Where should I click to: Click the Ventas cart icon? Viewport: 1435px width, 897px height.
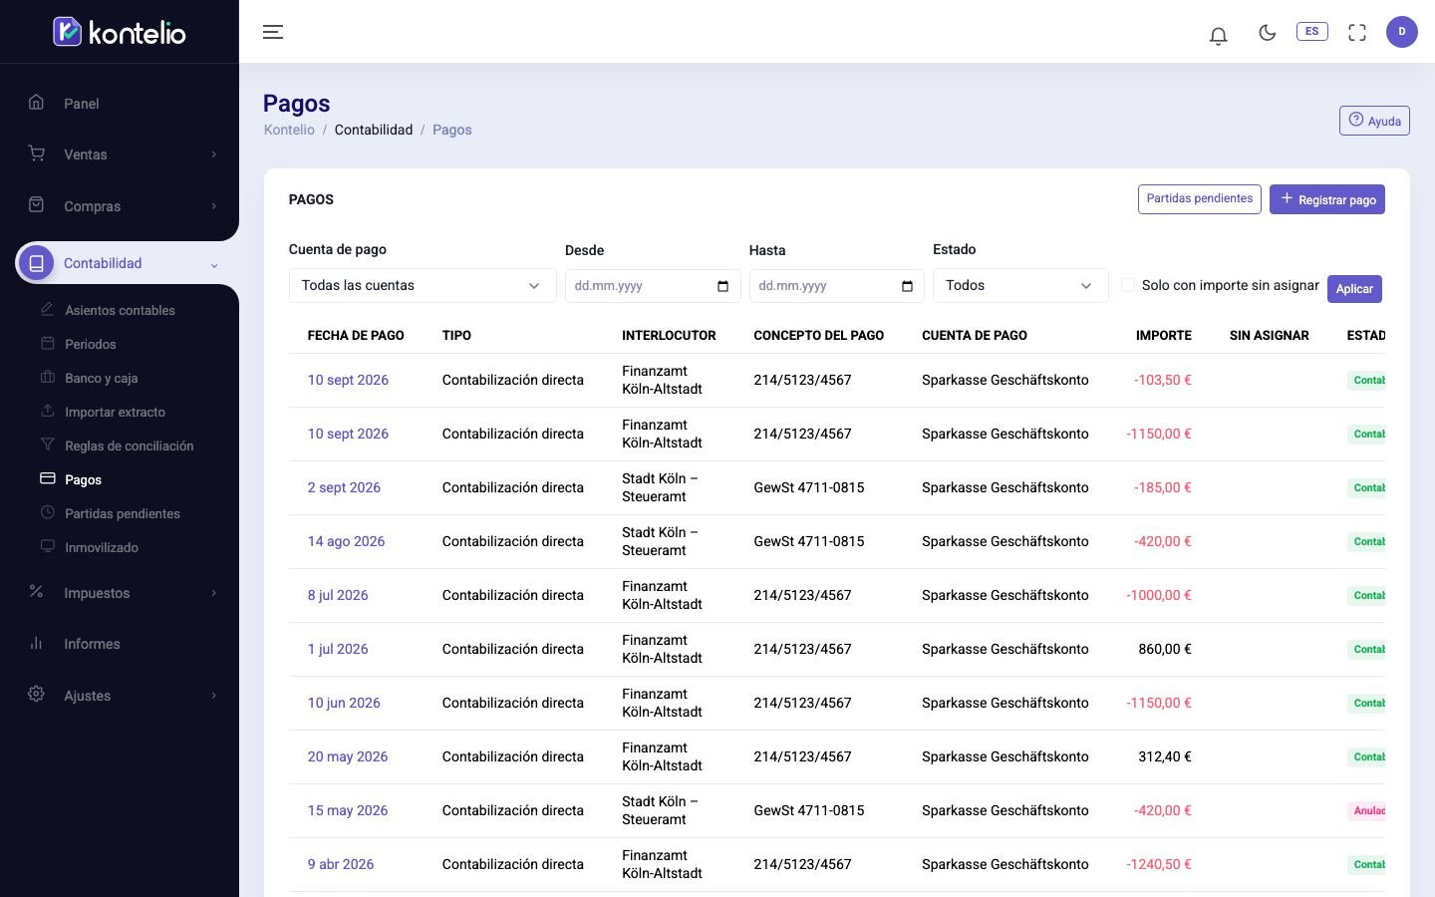(x=36, y=153)
